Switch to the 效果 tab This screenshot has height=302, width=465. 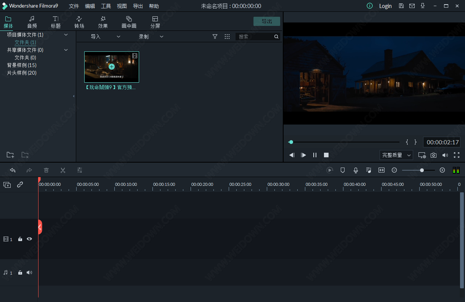pos(103,22)
